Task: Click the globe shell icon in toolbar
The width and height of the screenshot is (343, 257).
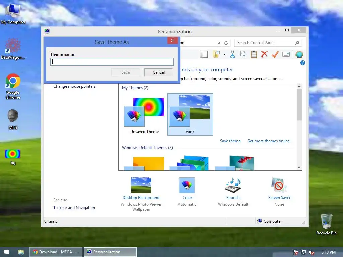Action: [x=299, y=54]
